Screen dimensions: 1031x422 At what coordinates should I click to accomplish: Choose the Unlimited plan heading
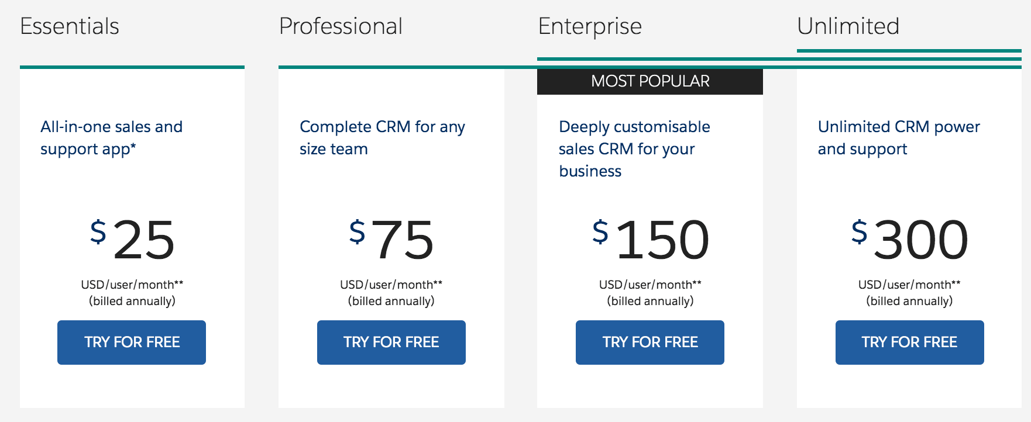tap(848, 26)
